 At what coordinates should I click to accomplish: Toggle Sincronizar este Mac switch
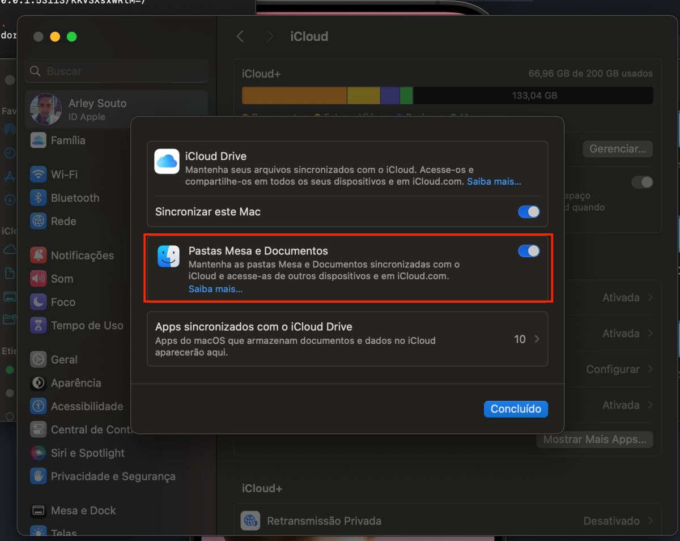529,212
